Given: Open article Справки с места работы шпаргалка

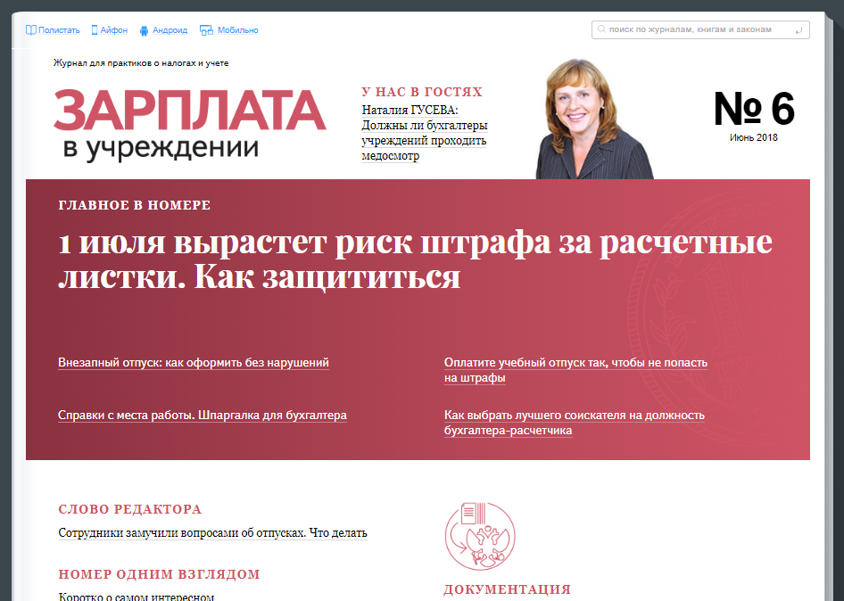Looking at the screenshot, I should (x=203, y=415).
